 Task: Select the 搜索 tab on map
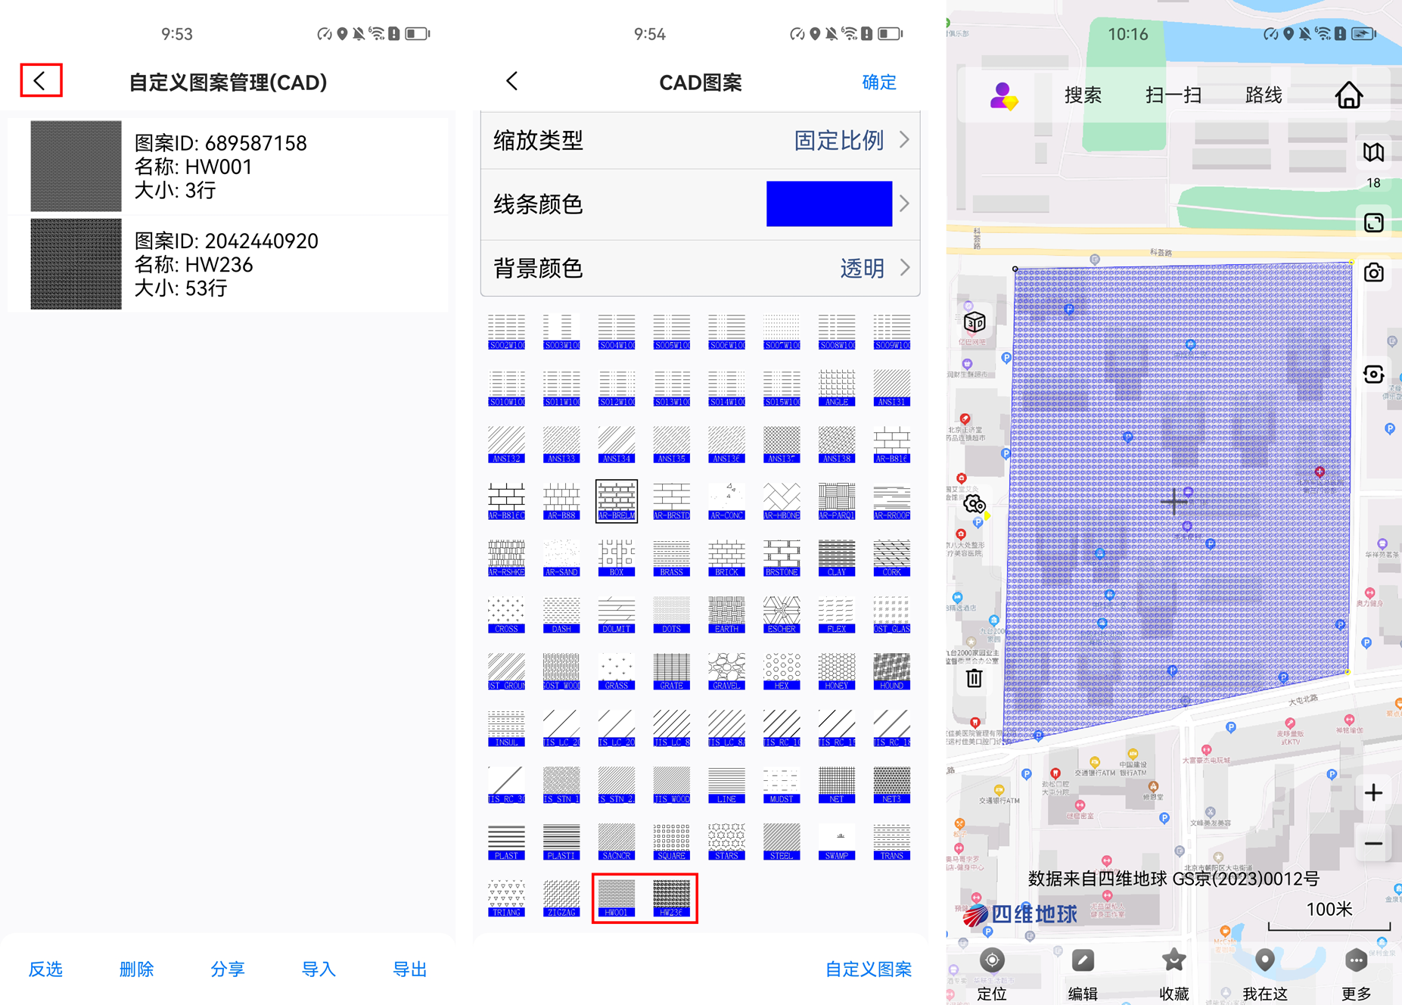(1083, 95)
